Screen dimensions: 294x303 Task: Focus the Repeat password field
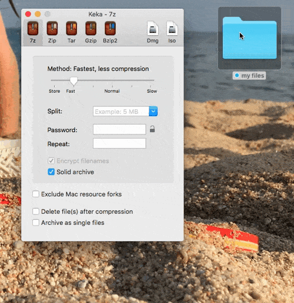click(119, 143)
